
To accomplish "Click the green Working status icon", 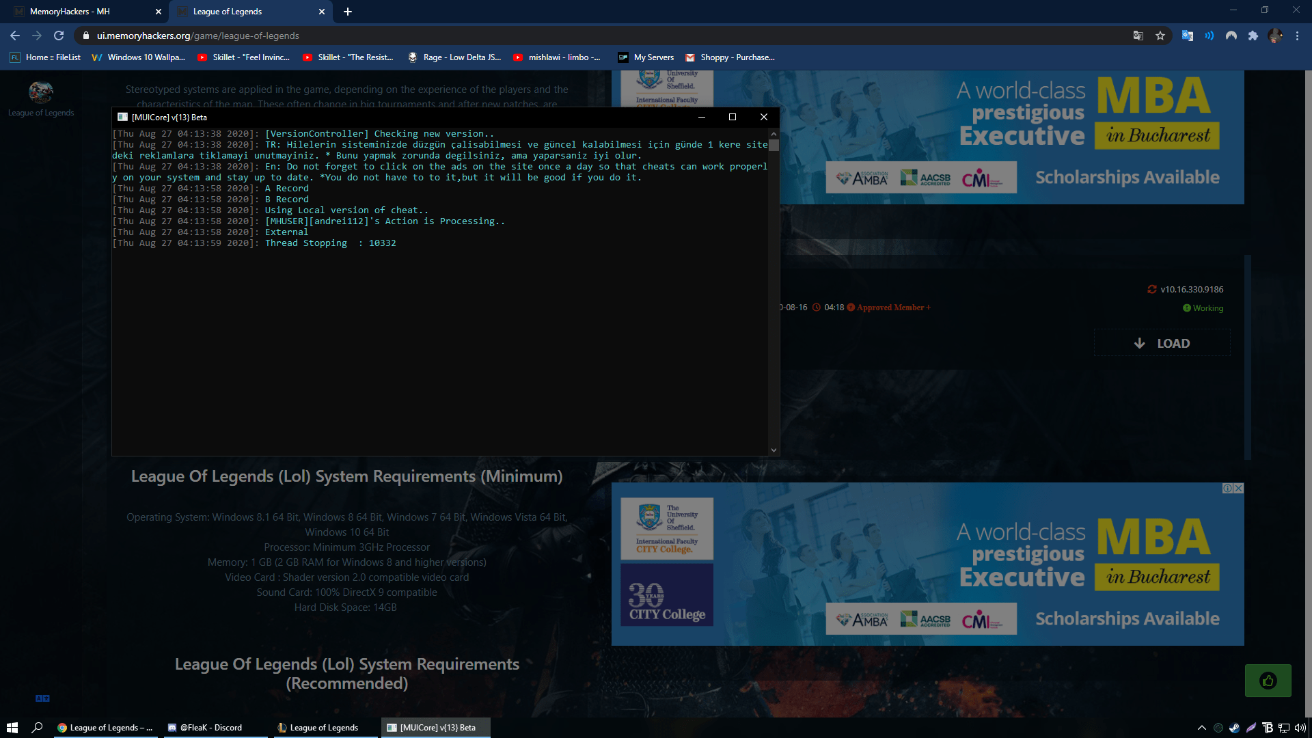I will 1187,308.
